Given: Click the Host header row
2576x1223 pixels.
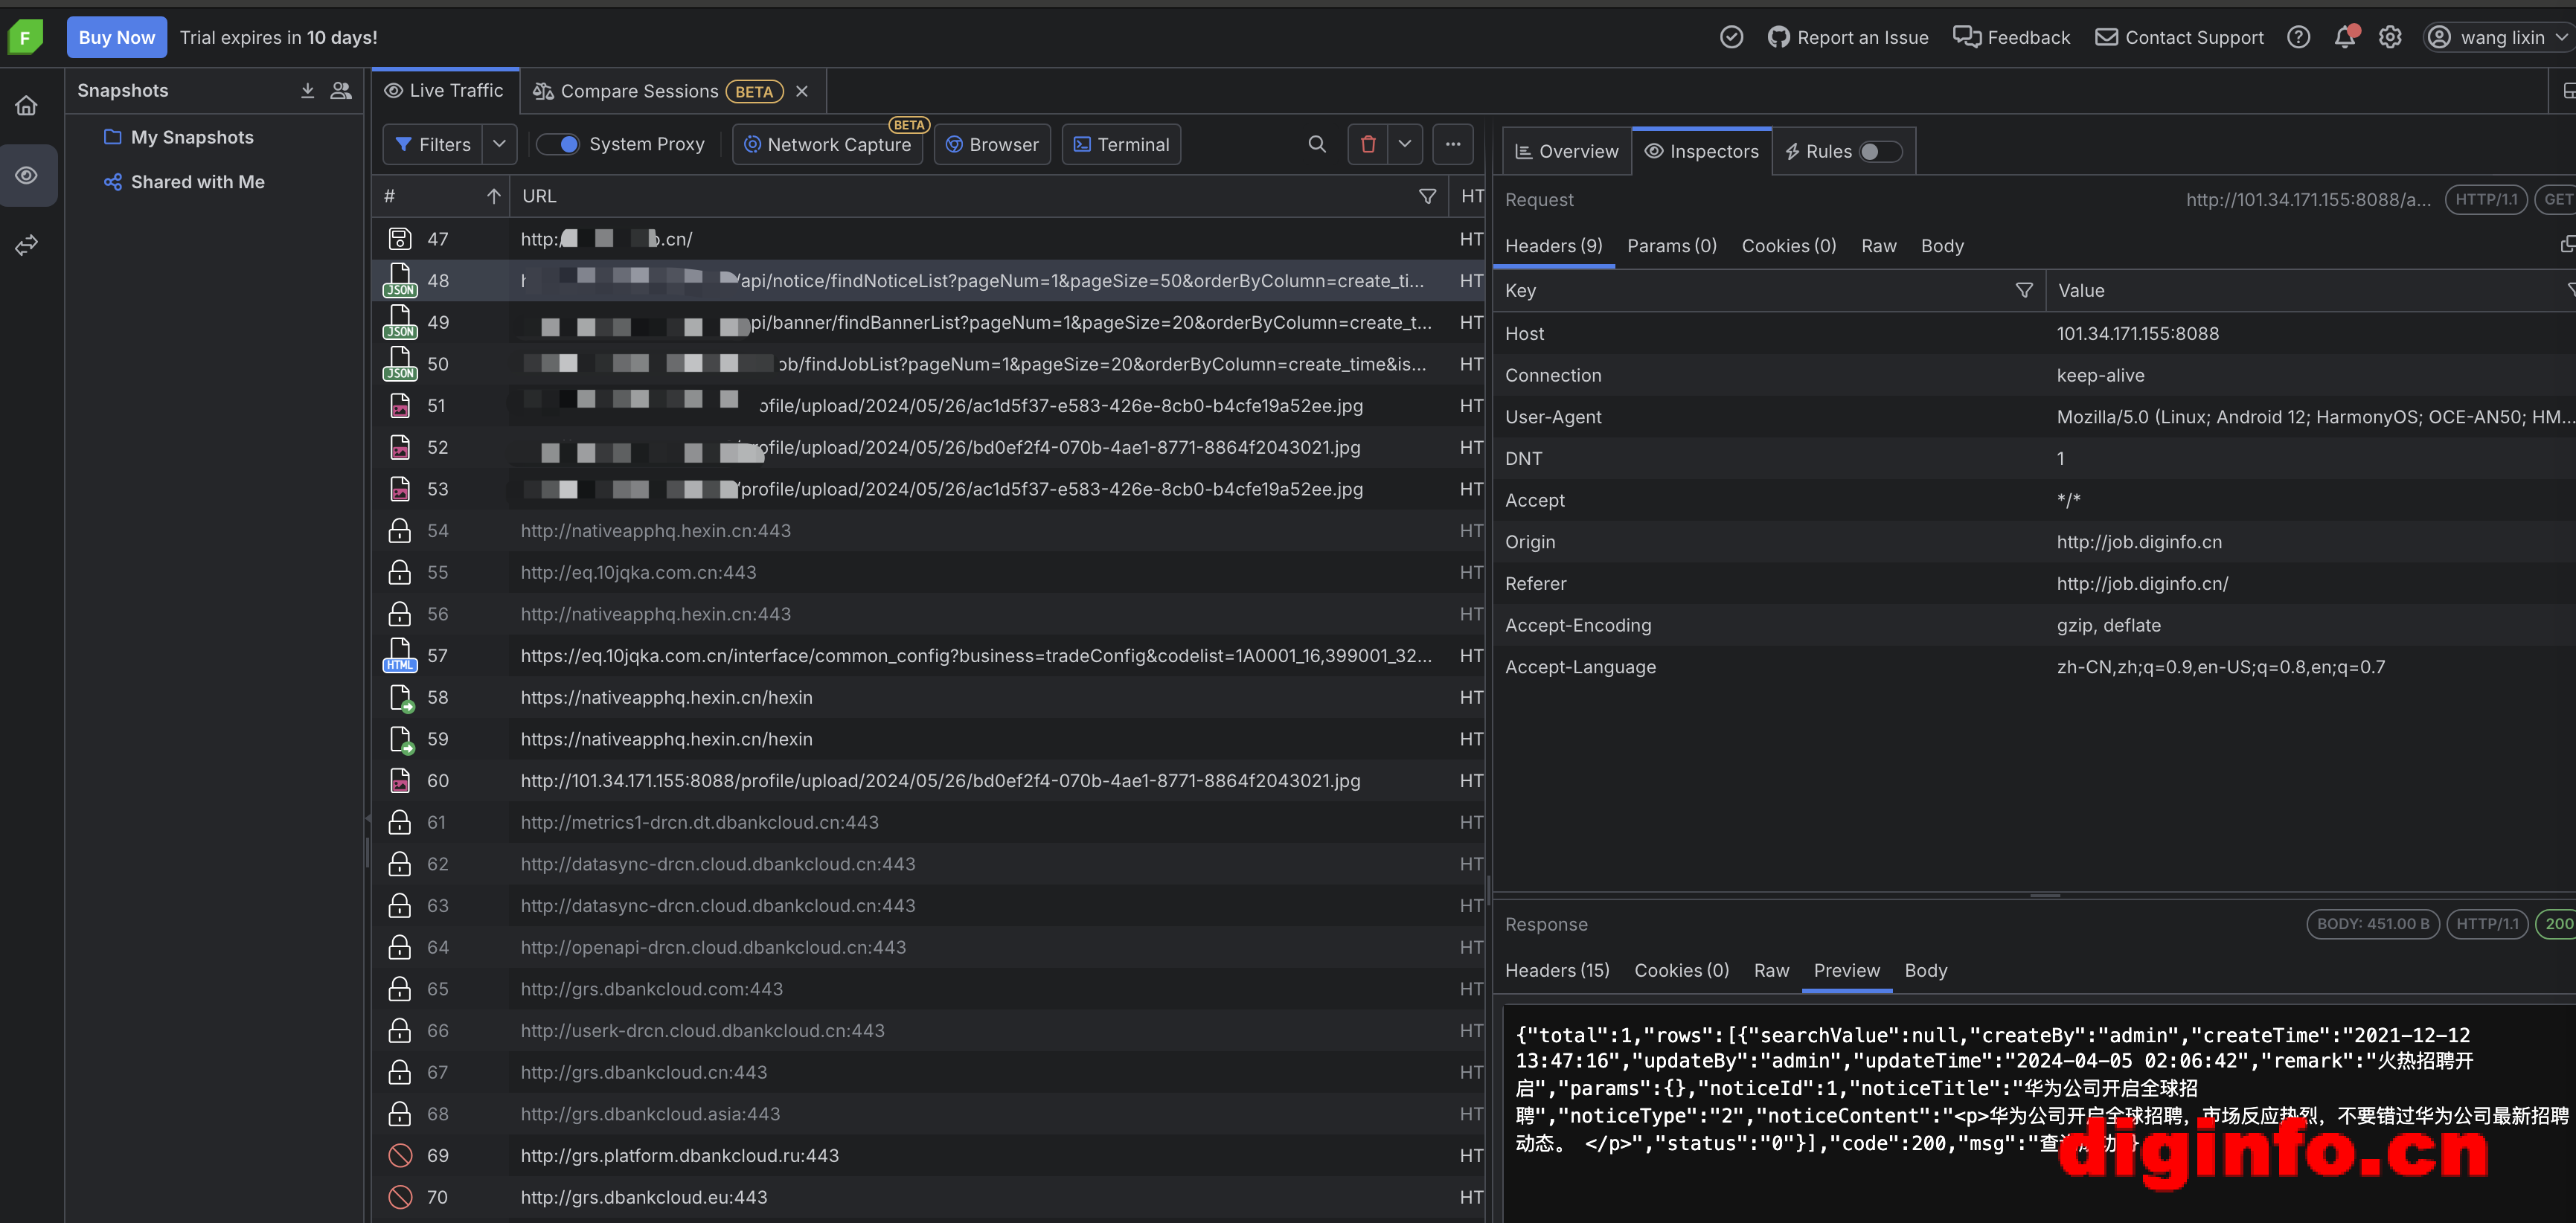Looking at the screenshot, I should (x=2034, y=334).
